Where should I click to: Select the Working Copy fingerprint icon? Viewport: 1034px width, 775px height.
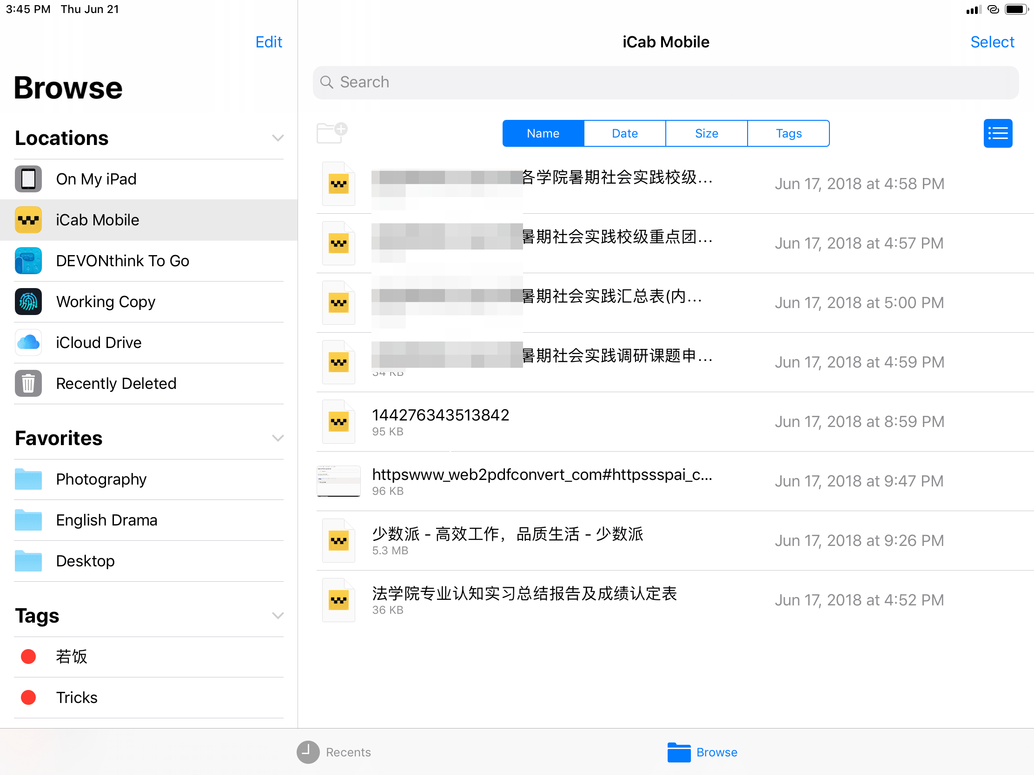pos(28,302)
